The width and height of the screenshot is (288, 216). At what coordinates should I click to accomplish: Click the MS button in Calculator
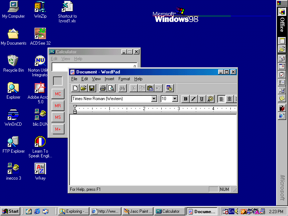58,117
